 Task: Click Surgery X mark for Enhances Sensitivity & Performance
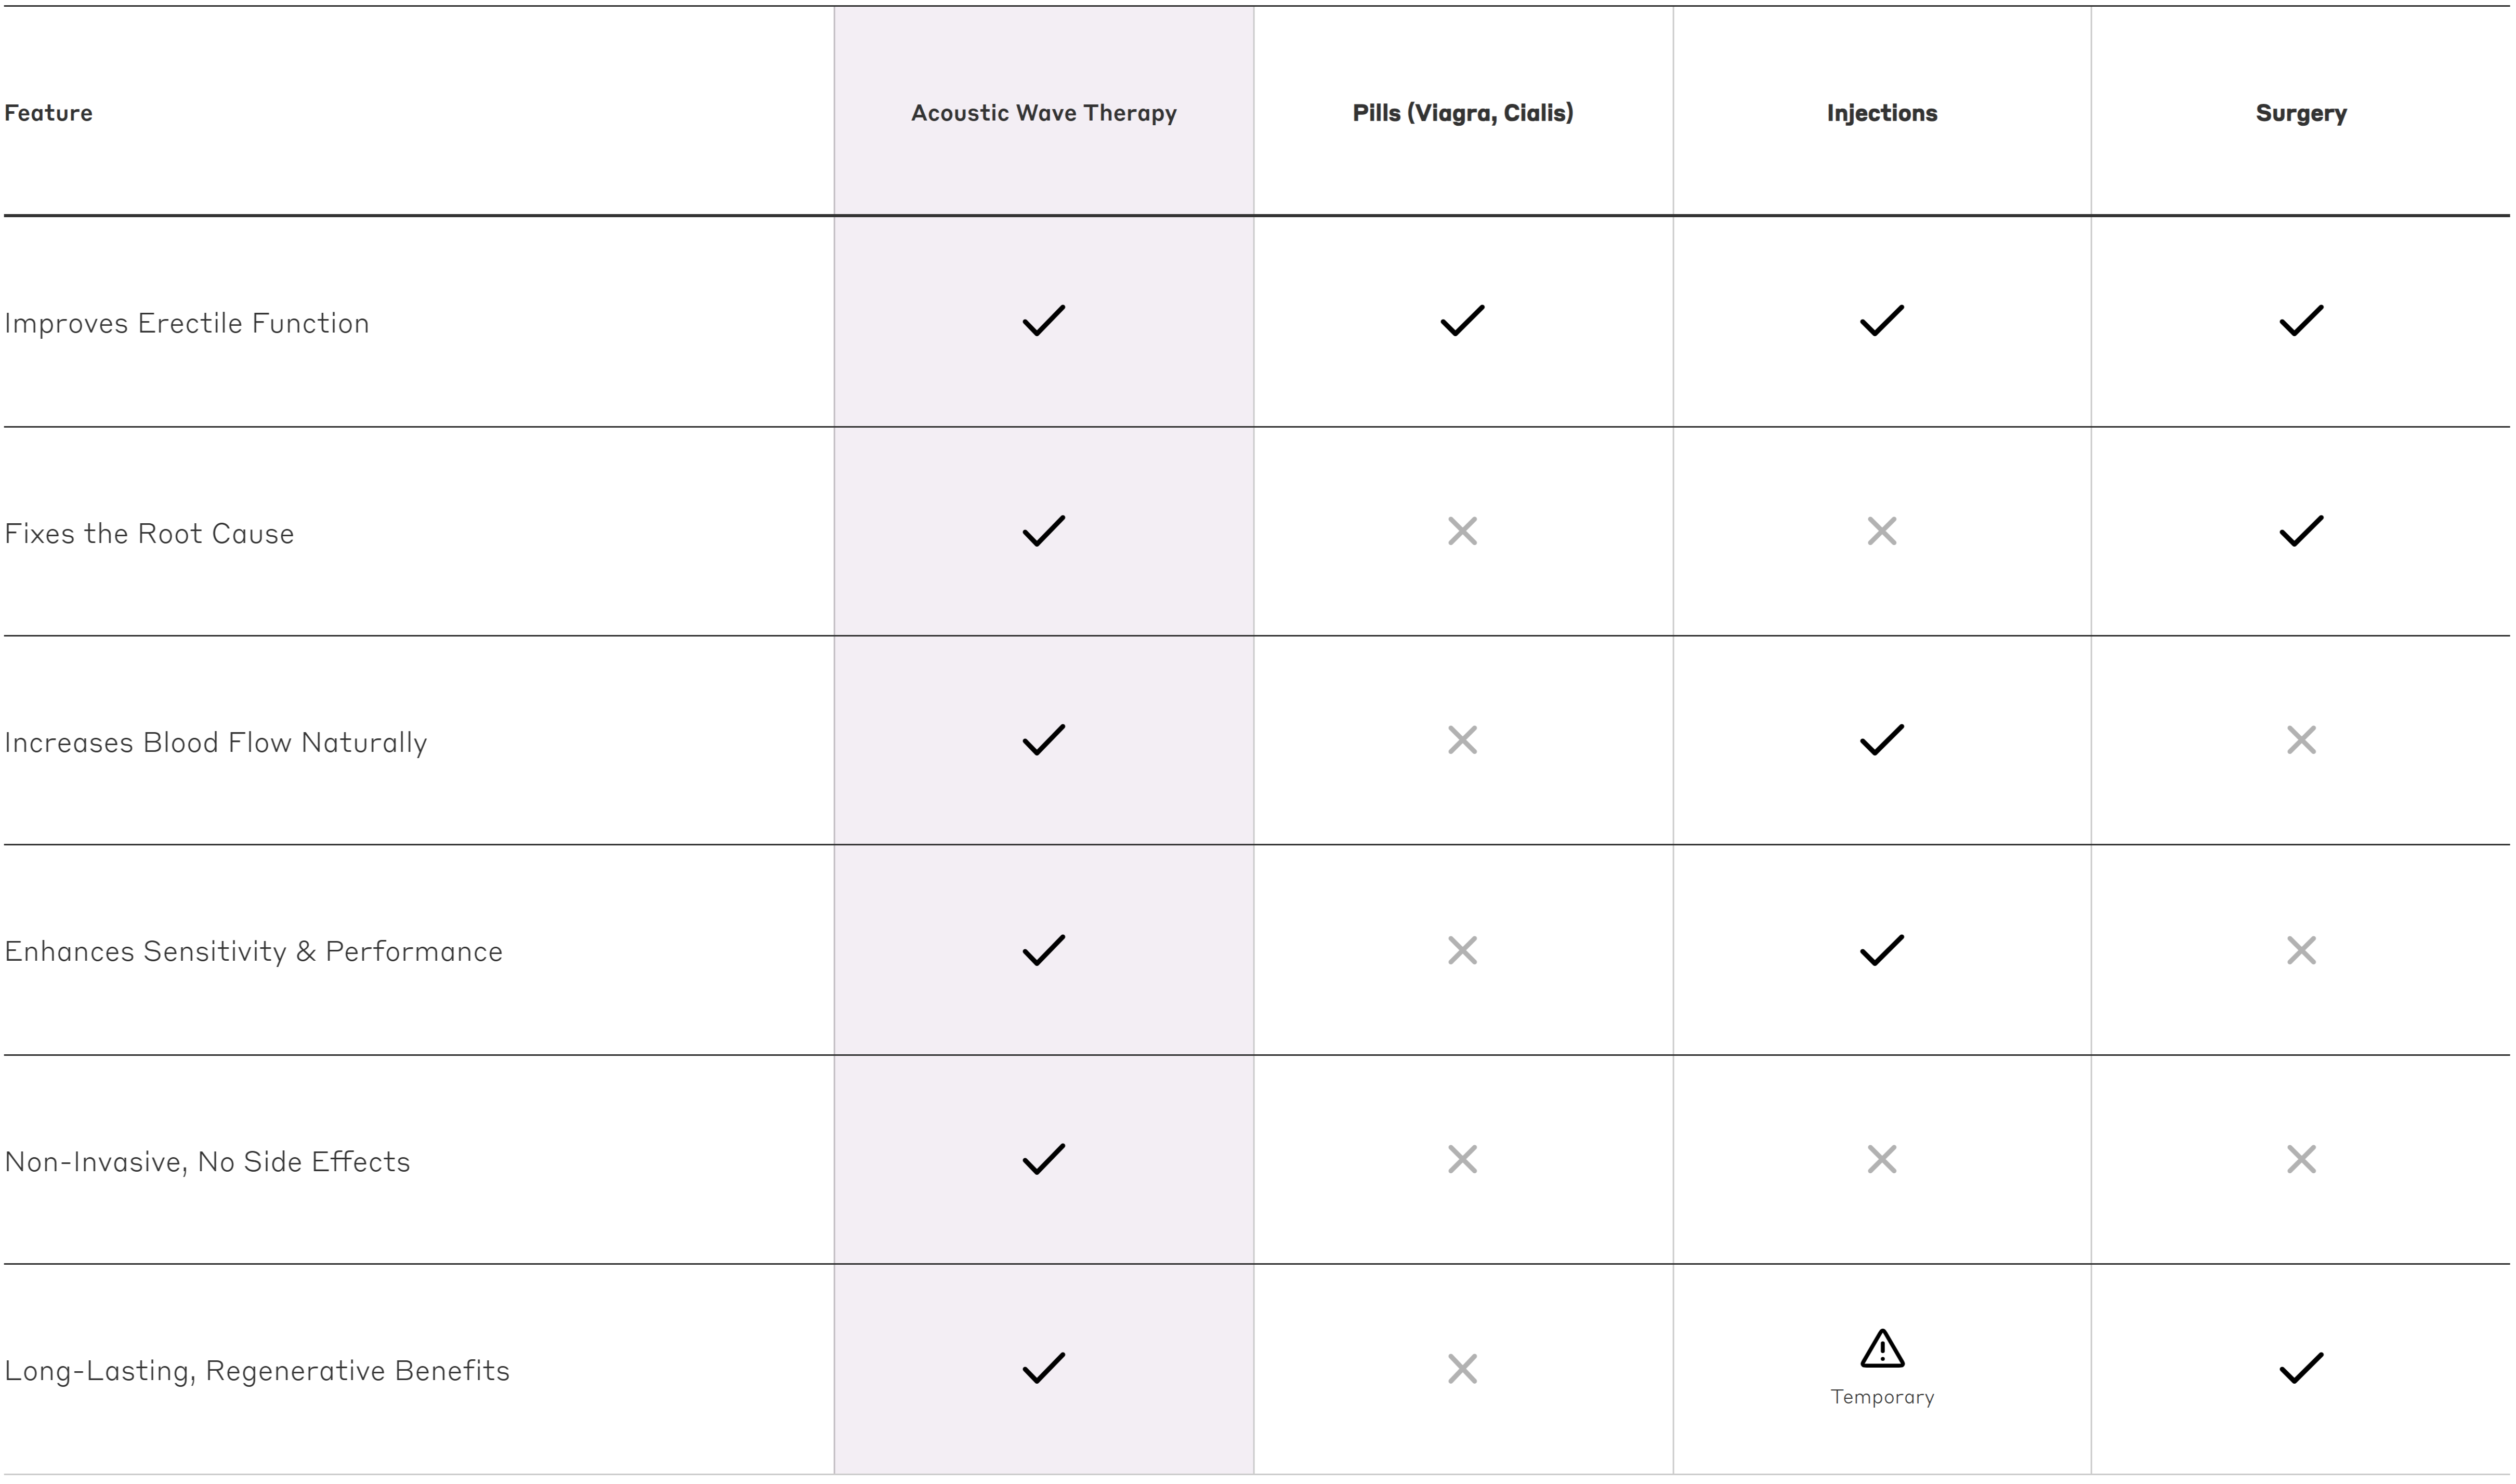click(2300, 950)
